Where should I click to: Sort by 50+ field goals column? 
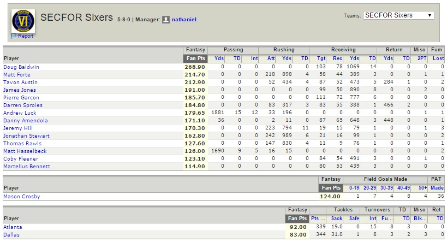point(423,188)
